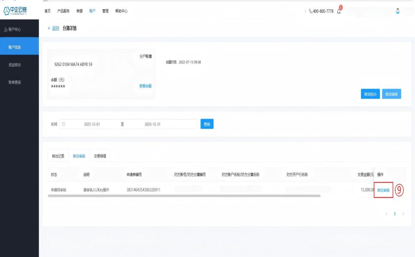Open the 帮助中心 menu item
415x257 pixels.
click(x=121, y=11)
